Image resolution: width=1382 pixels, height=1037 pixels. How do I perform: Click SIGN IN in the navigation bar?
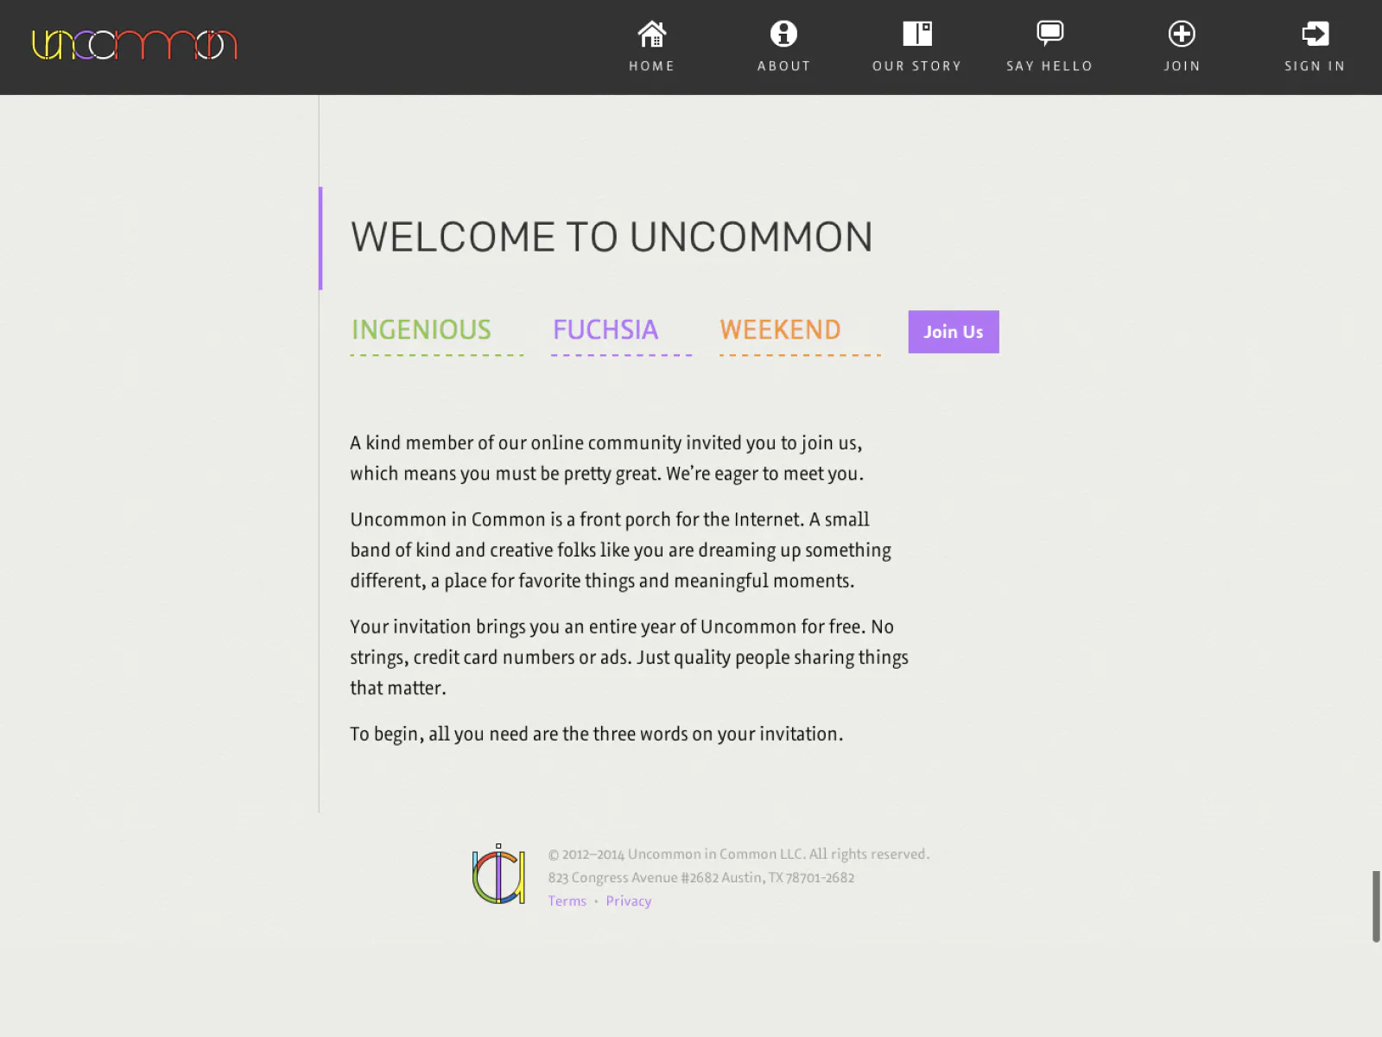pos(1315,66)
